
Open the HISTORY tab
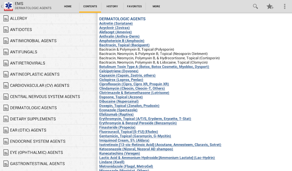112,6
